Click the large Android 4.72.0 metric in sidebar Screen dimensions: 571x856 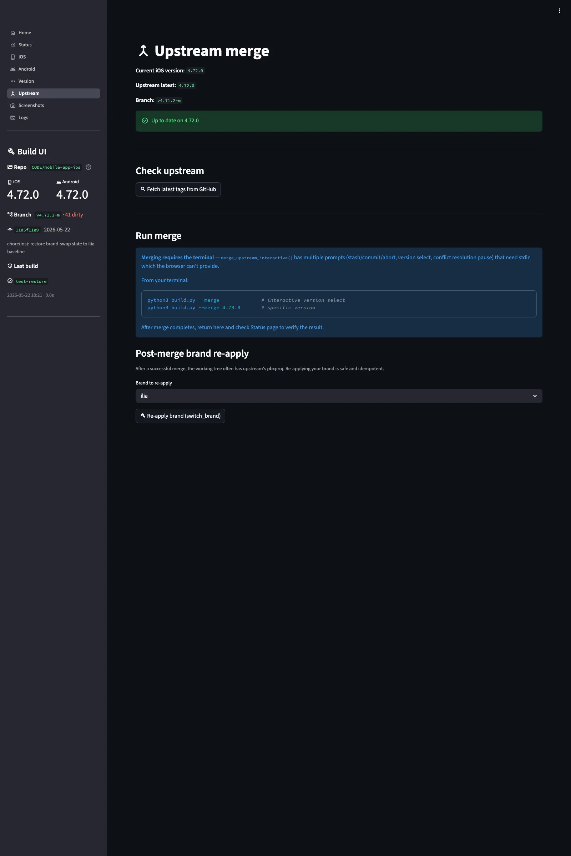[72, 194]
